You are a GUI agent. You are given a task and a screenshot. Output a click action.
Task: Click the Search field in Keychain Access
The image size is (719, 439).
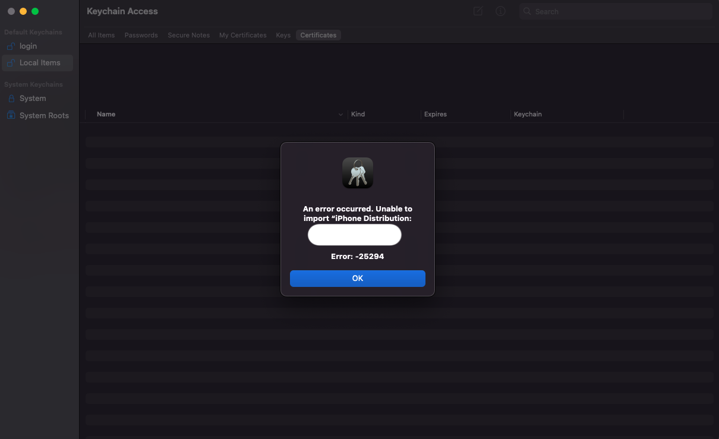click(x=616, y=11)
